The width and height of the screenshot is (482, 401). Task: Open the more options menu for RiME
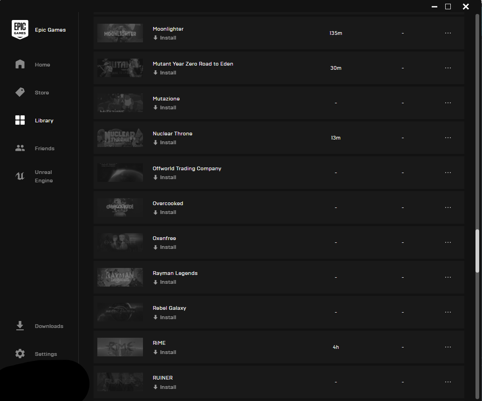448,347
